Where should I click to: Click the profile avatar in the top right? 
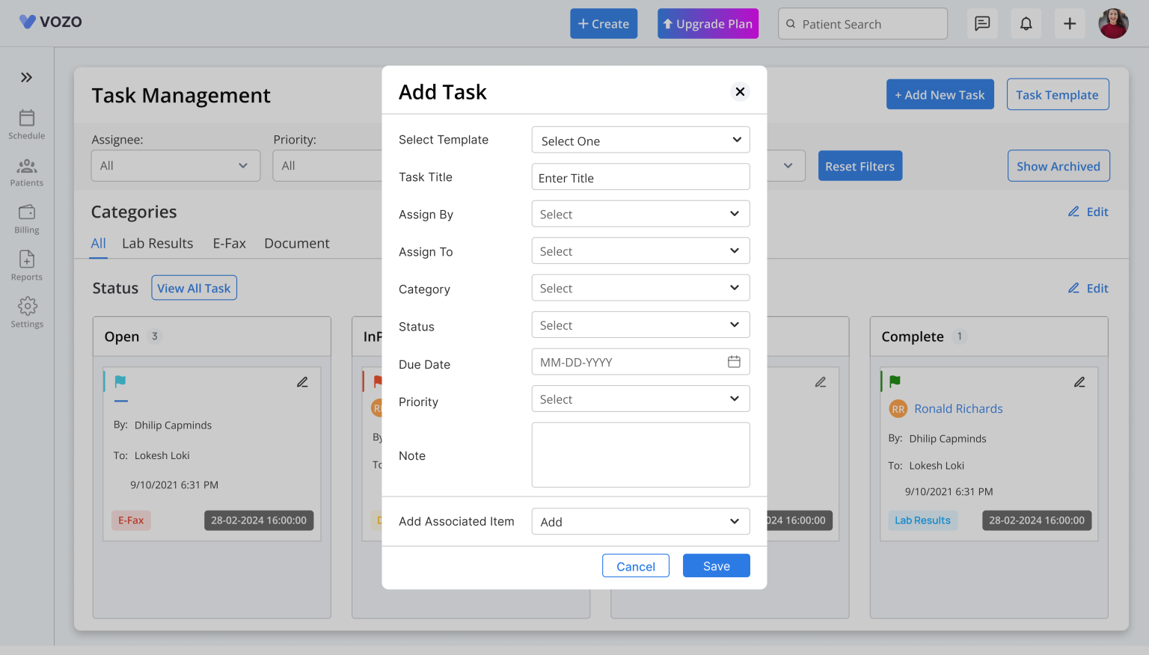(x=1113, y=23)
